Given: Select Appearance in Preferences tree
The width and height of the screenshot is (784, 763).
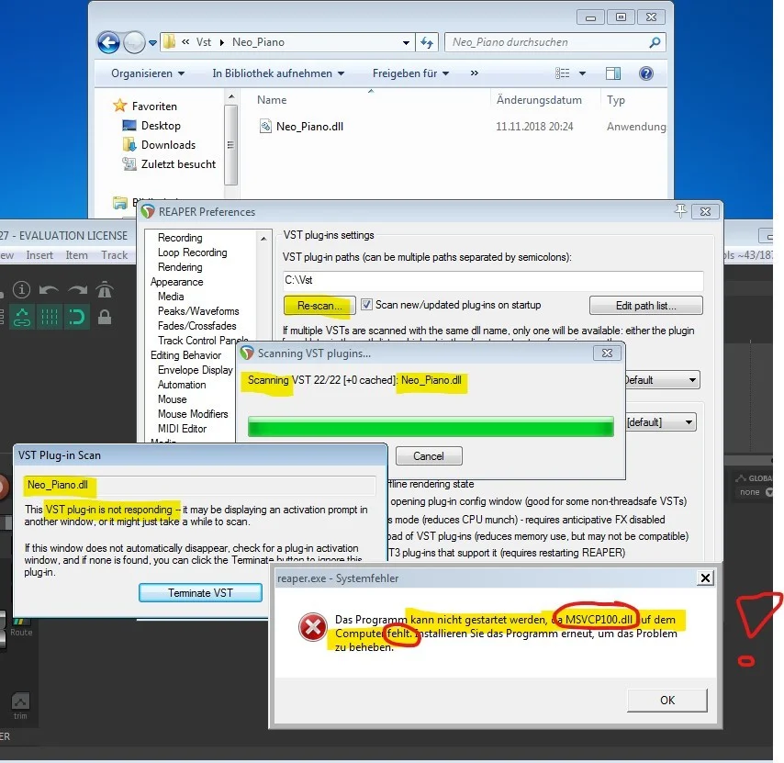Looking at the screenshot, I should pos(176,282).
